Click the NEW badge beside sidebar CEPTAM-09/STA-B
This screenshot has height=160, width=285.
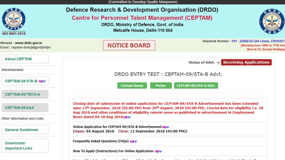[x=42, y=81]
